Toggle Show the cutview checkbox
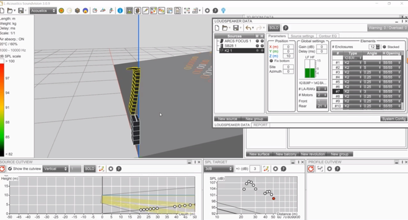Image resolution: width=408 pixels, height=220 pixels. (x=10, y=169)
